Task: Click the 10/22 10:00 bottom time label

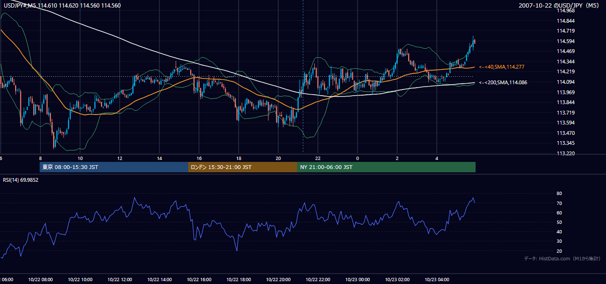Action: coord(80,280)
